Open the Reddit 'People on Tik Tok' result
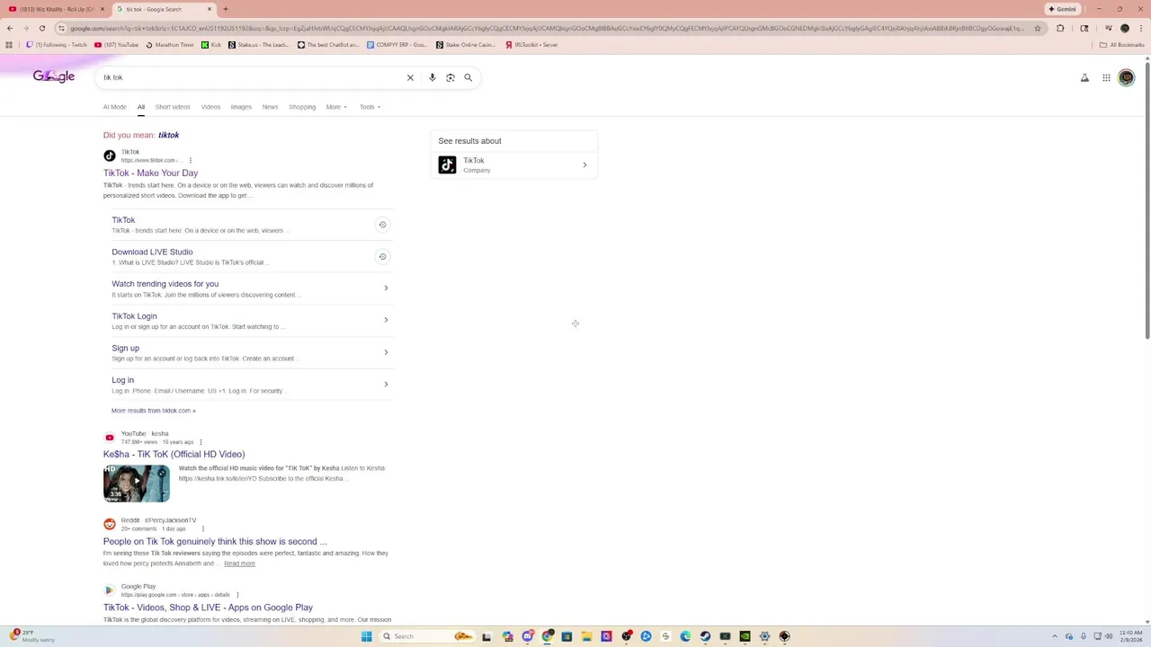Image resolution: width=1151 pixels, height=647 pixels. coord(215,541)
